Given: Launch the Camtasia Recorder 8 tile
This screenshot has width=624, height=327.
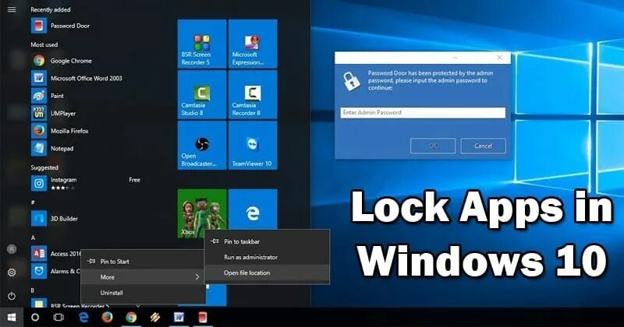Looking at the screenshot, I should [253, 94].
